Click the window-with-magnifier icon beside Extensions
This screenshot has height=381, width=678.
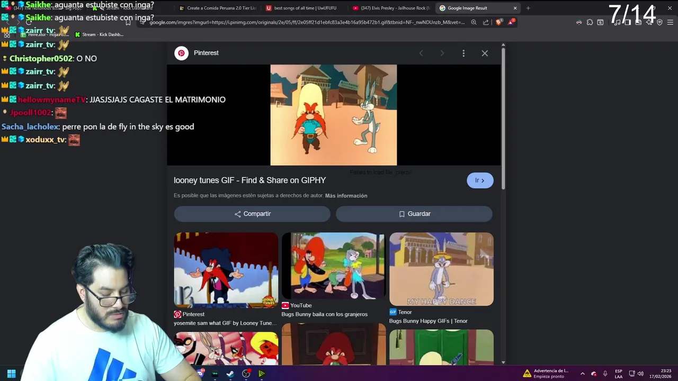(x=600, y=22)
